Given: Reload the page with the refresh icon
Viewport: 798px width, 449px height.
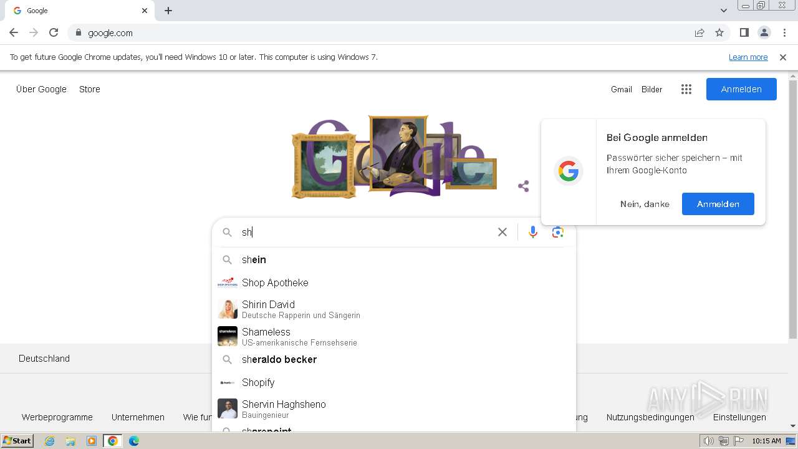Looking at the screenshot, I should 54,32.
